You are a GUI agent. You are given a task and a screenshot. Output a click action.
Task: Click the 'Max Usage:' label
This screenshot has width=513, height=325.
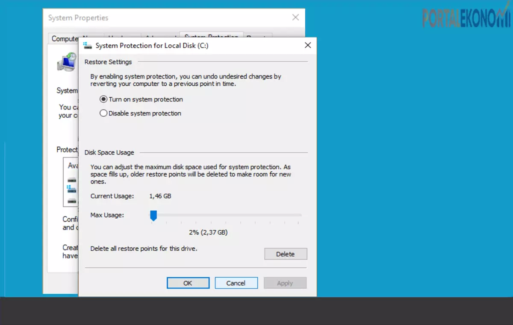[x=107, y=215]
